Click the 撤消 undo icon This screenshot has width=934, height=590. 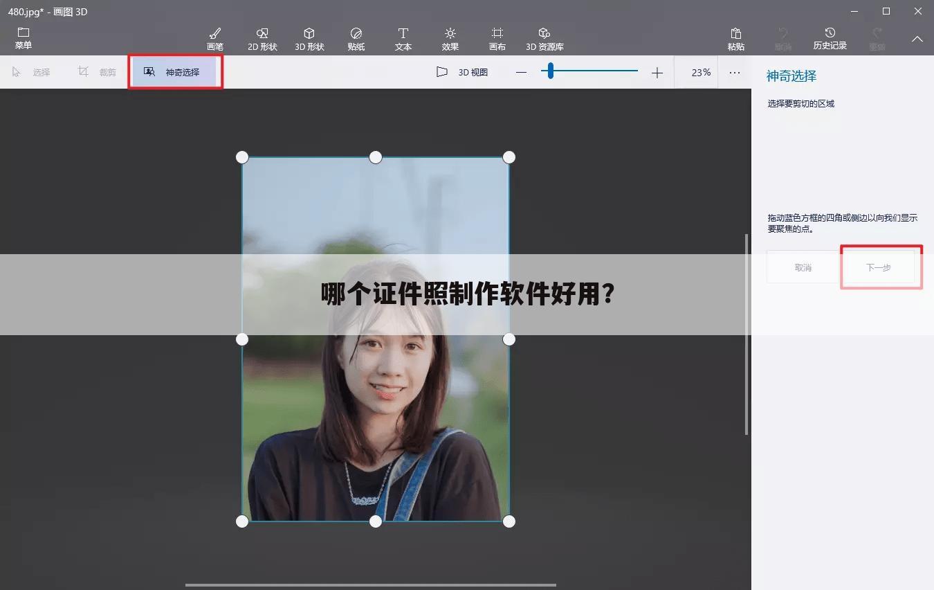pyautogui.click(x=783, y=33)
